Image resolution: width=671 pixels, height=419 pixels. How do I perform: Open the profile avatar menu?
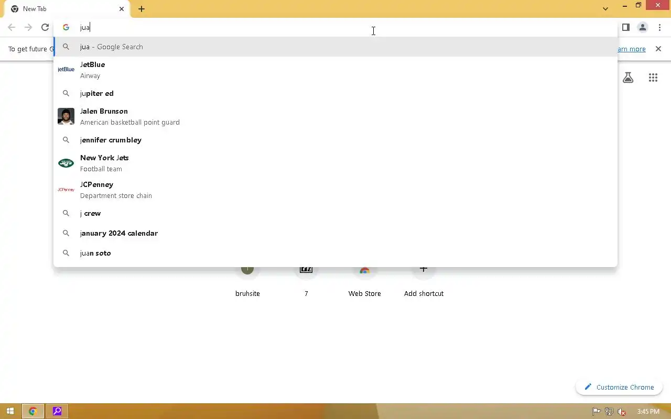coord(642,27)
